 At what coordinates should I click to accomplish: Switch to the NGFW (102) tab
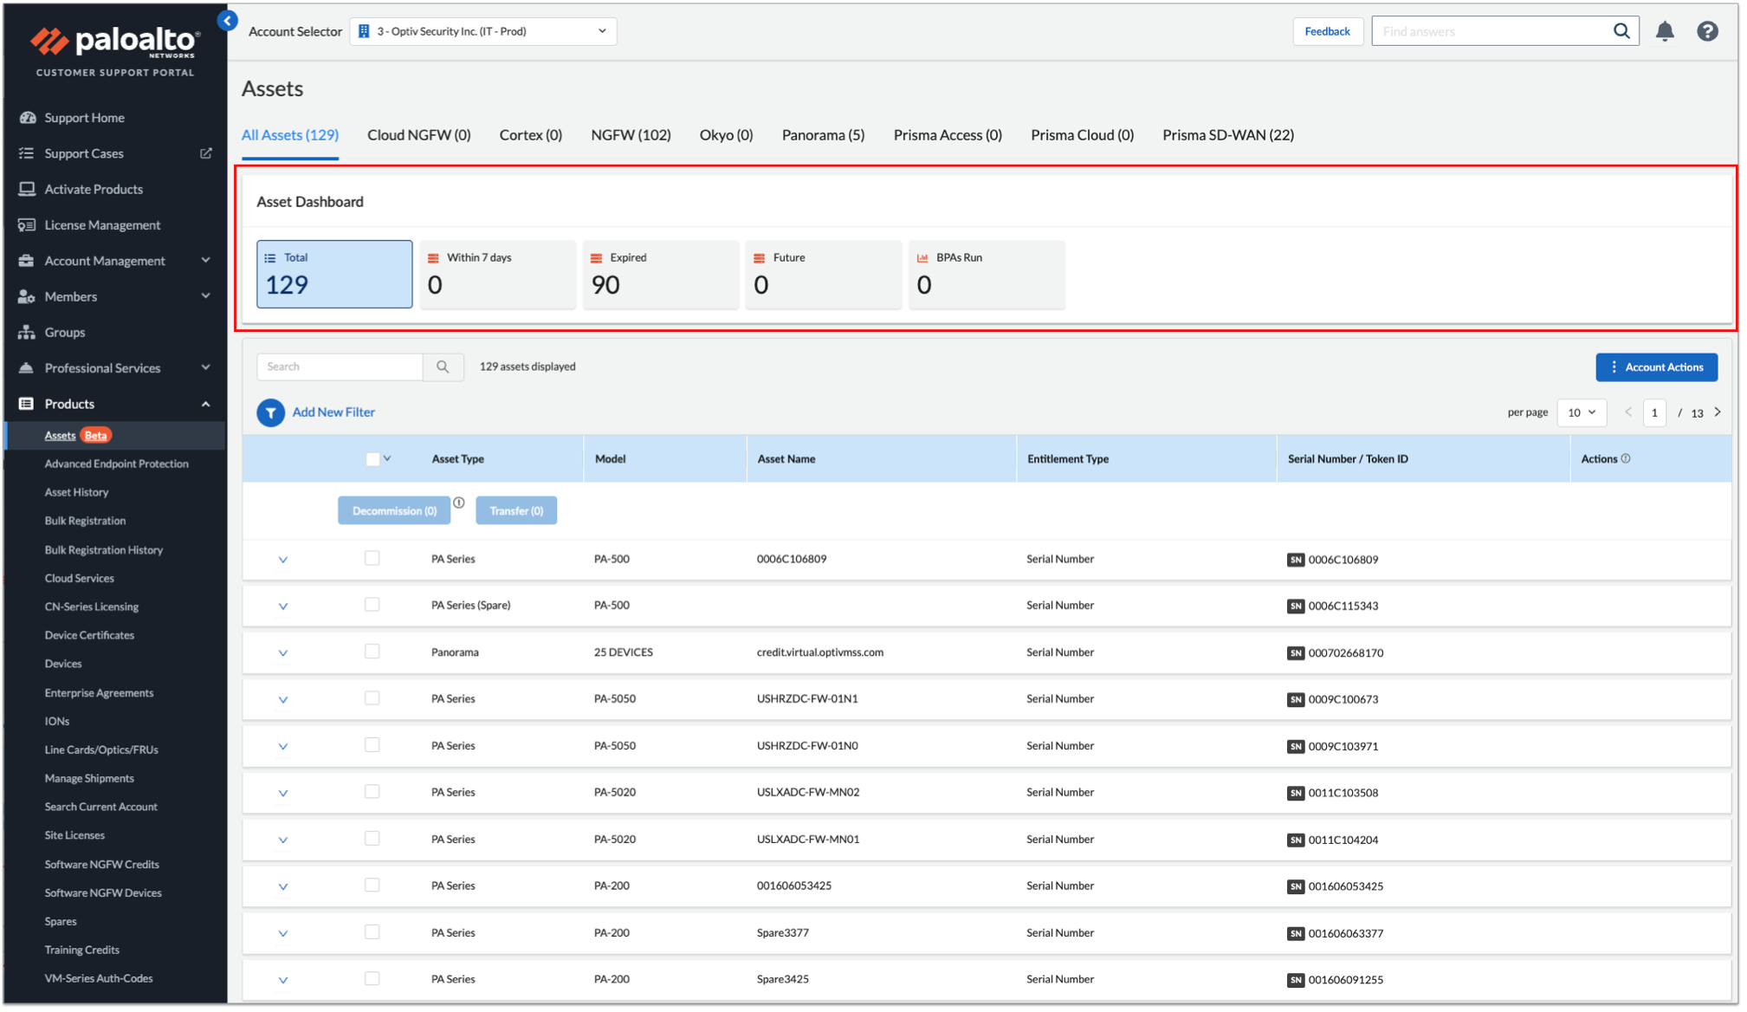point(631,135)
